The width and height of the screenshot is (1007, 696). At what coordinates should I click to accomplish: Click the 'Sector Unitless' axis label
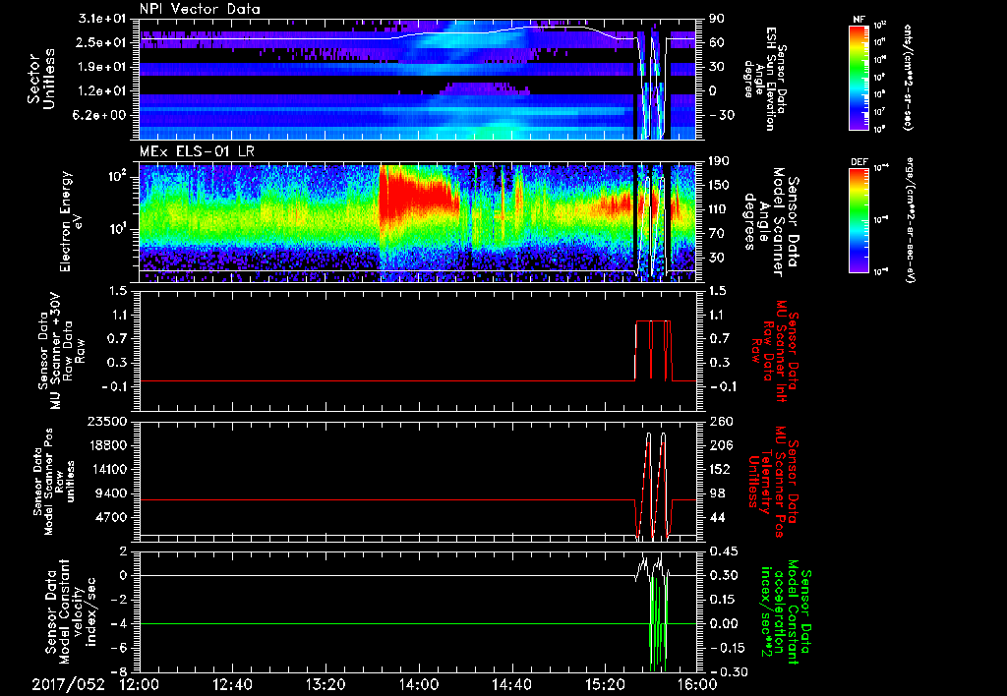coord(40,79)
